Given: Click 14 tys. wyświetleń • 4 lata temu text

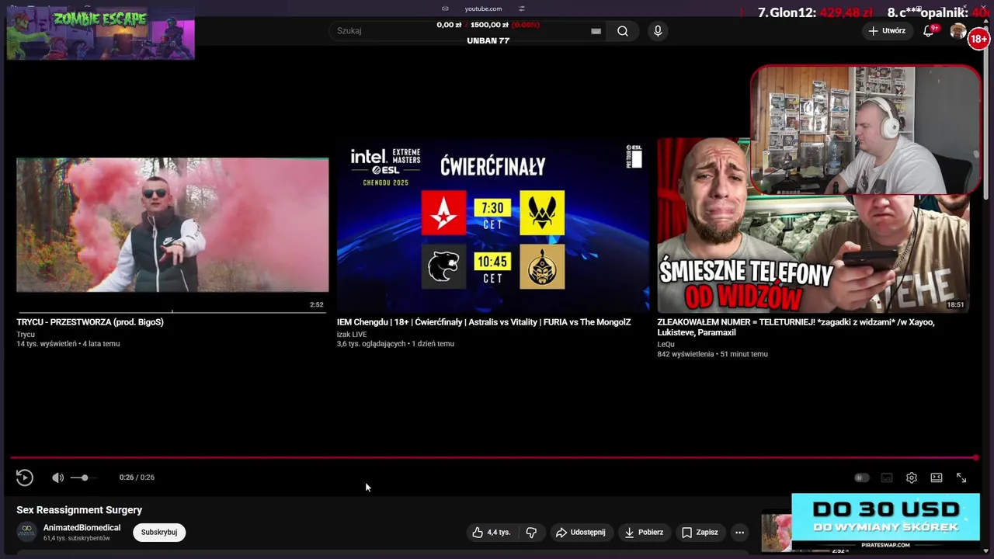Looking at the screenshot, I should point(68,344).
